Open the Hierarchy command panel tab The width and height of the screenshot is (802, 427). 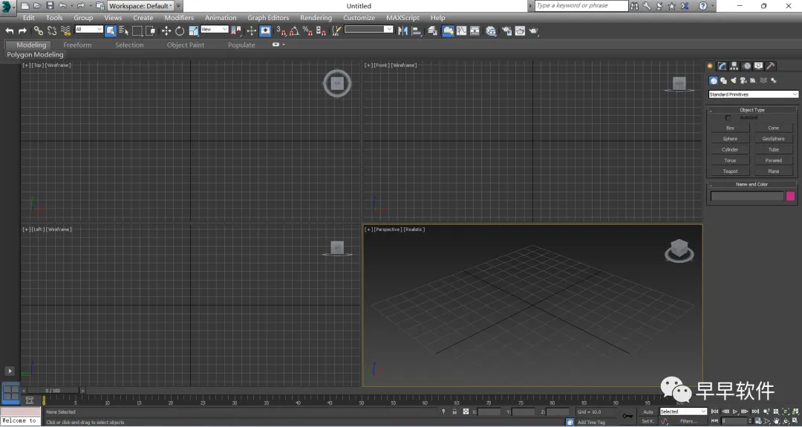[734, 66]
